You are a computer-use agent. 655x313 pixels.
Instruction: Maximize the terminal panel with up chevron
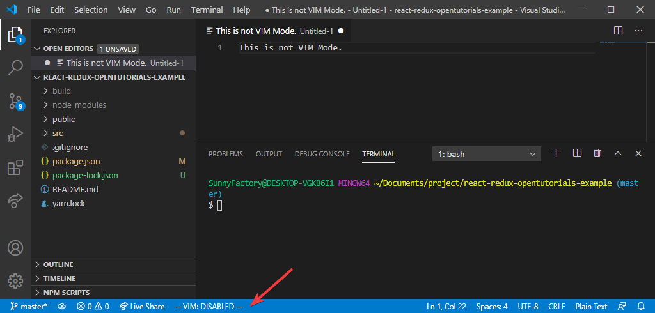click(x=618, y=153)
